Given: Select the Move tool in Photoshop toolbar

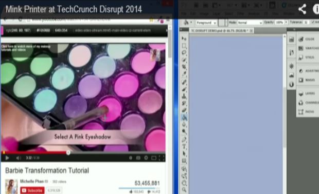Looking at the screenshot, I should (184, 38).
